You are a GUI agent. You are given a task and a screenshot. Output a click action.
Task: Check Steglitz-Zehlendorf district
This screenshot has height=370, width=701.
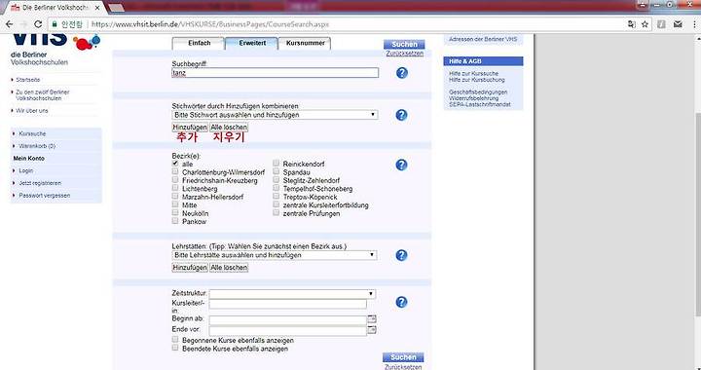[x=277, y=179]
